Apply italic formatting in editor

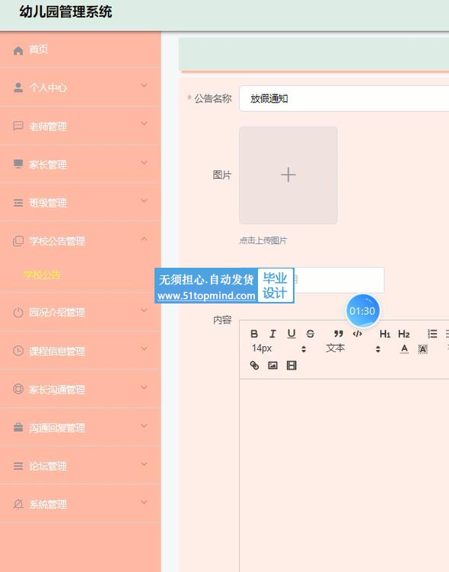click(x=272, y=334)
